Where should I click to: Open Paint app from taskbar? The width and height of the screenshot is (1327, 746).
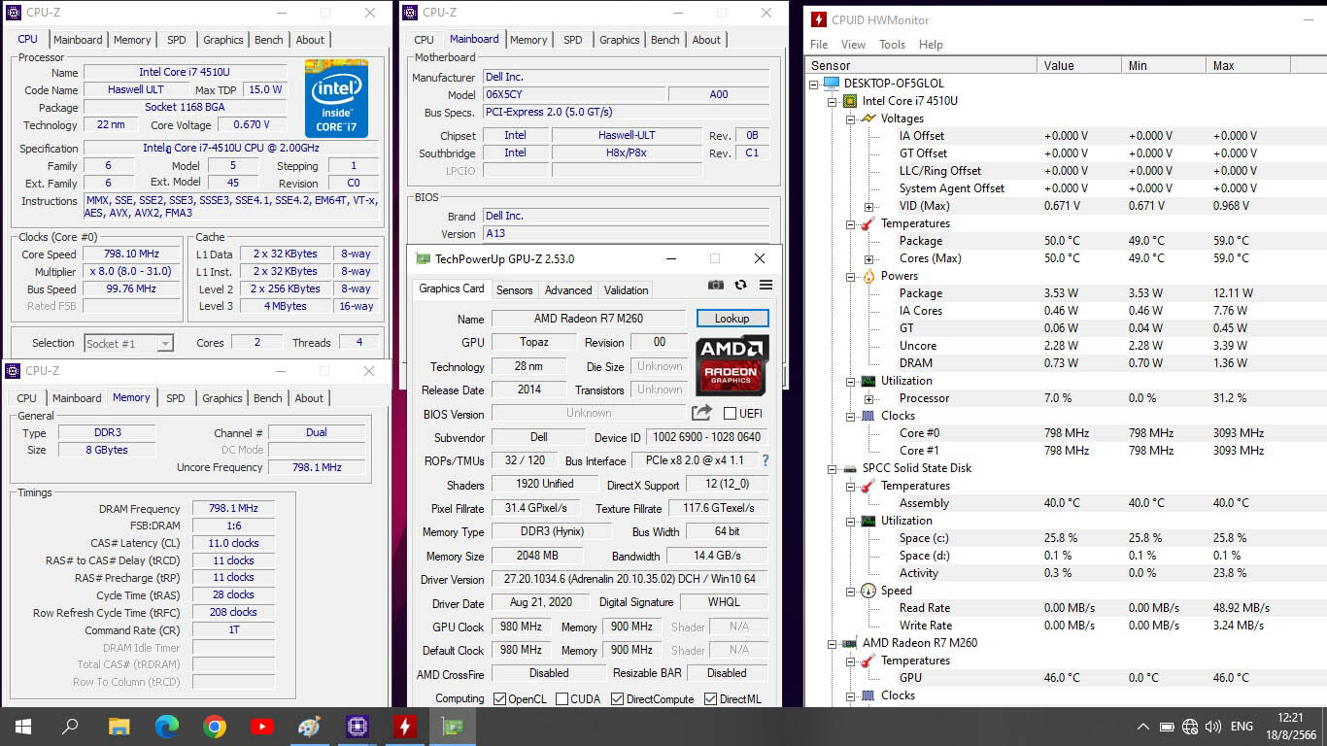coord(309,727)
